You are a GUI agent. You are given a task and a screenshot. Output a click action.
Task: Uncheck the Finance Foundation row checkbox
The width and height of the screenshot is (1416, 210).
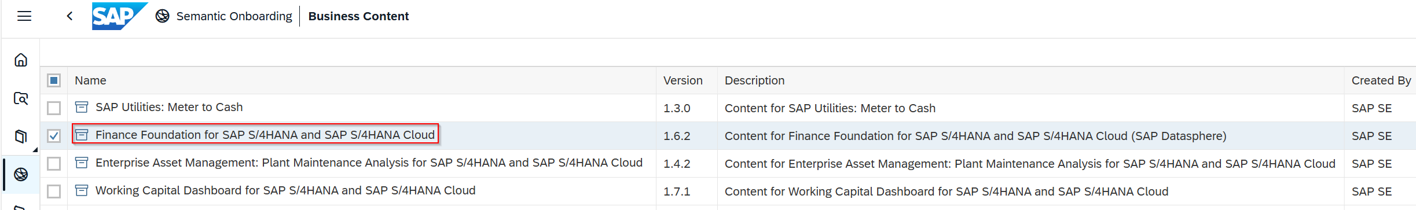(54, 136)
